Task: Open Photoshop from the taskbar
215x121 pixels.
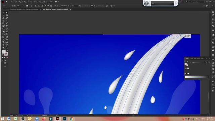Action: pos(64,119)
